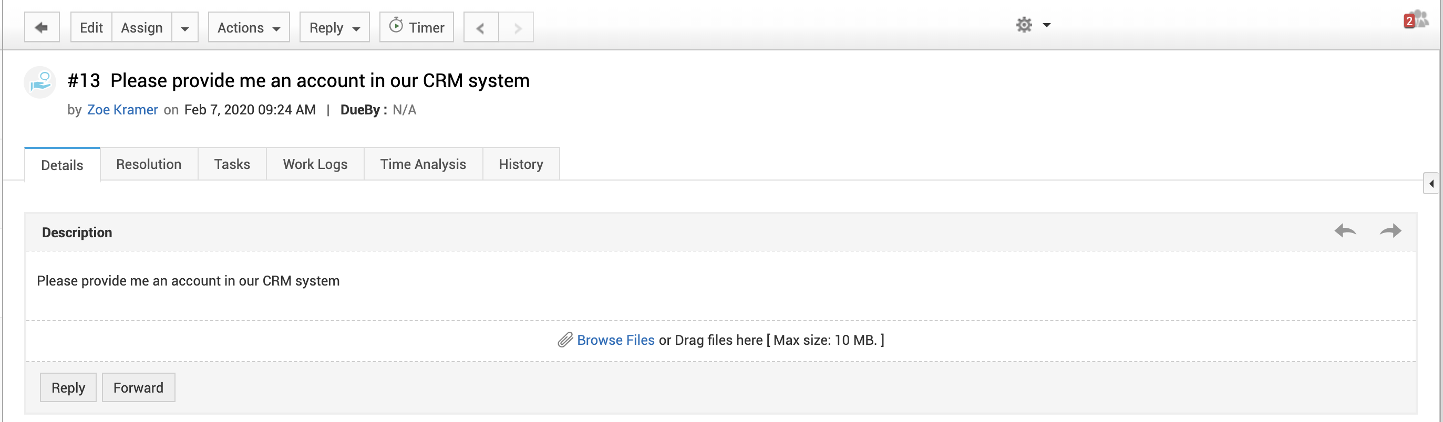Start the Timer for this request
The width and height of the screenshot is (1443, 422).
coord(416,27)
